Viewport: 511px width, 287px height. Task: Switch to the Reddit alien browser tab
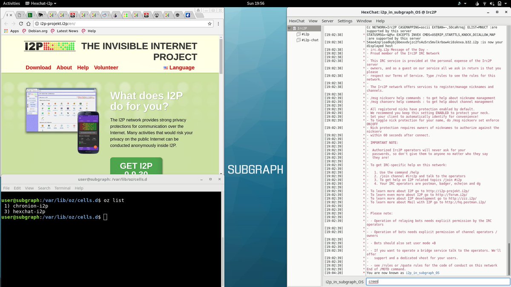pos(104,15)
